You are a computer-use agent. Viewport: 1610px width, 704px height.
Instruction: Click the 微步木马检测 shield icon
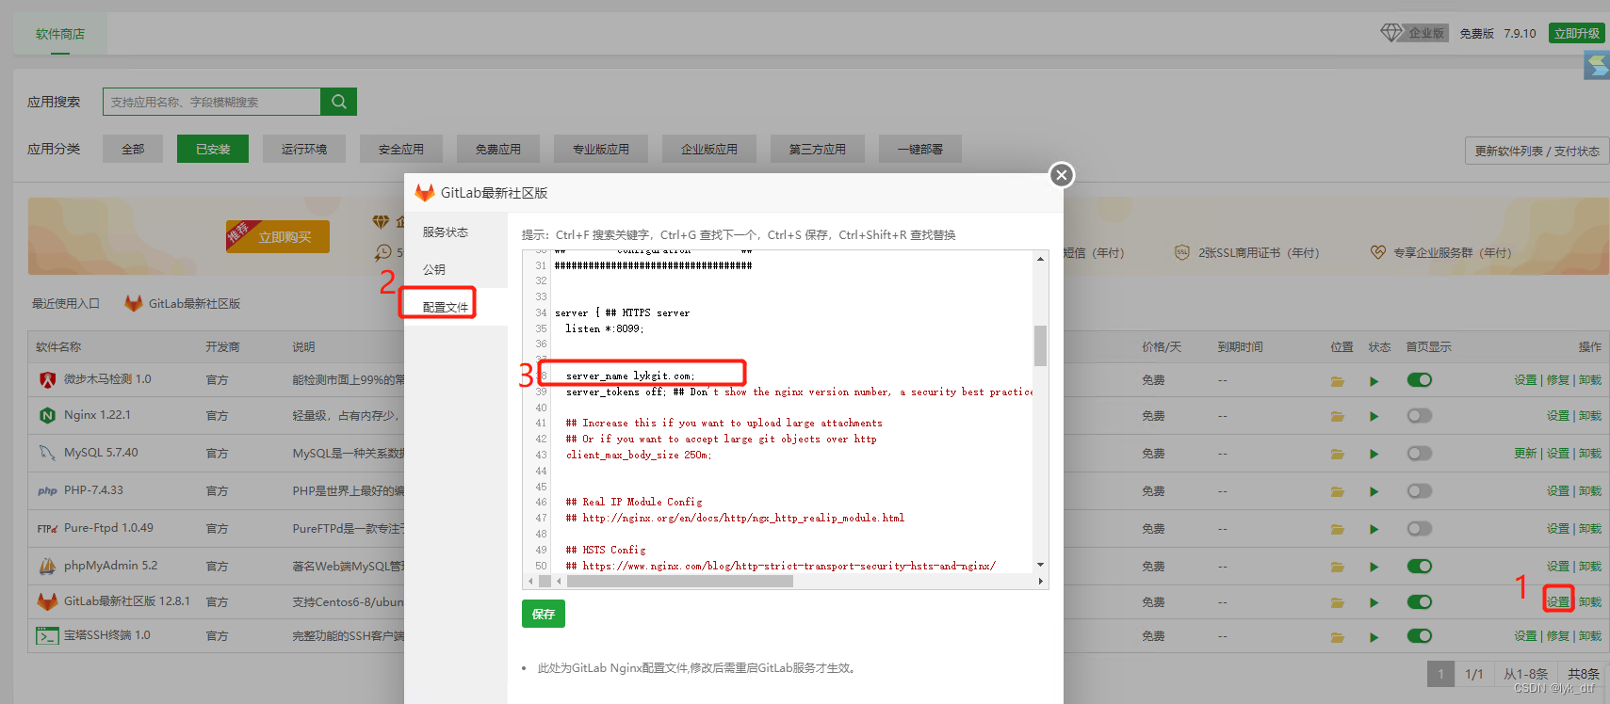pos(47,380)
